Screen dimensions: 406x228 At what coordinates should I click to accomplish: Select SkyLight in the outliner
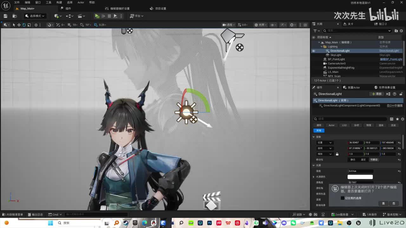click(336, 55)
